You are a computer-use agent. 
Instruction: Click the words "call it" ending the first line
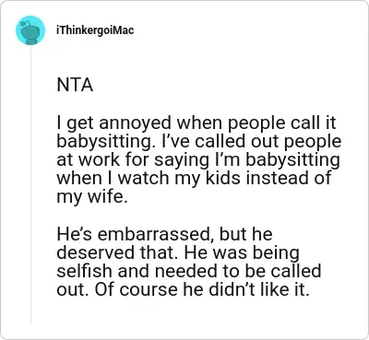click(x=313, y=123)
